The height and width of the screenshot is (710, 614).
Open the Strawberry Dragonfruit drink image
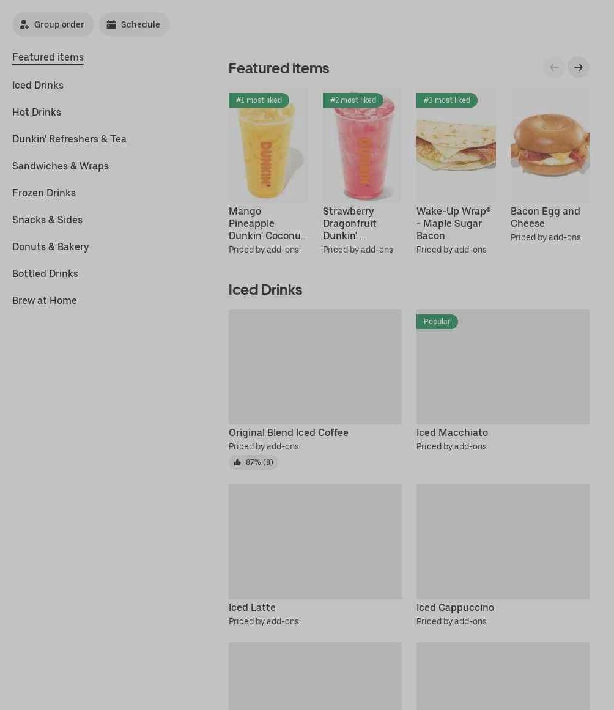point(362,145)
